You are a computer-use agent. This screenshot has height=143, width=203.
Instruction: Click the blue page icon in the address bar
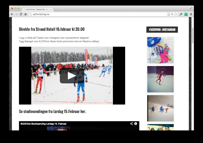pyautogui.click(x=169, y=14)
